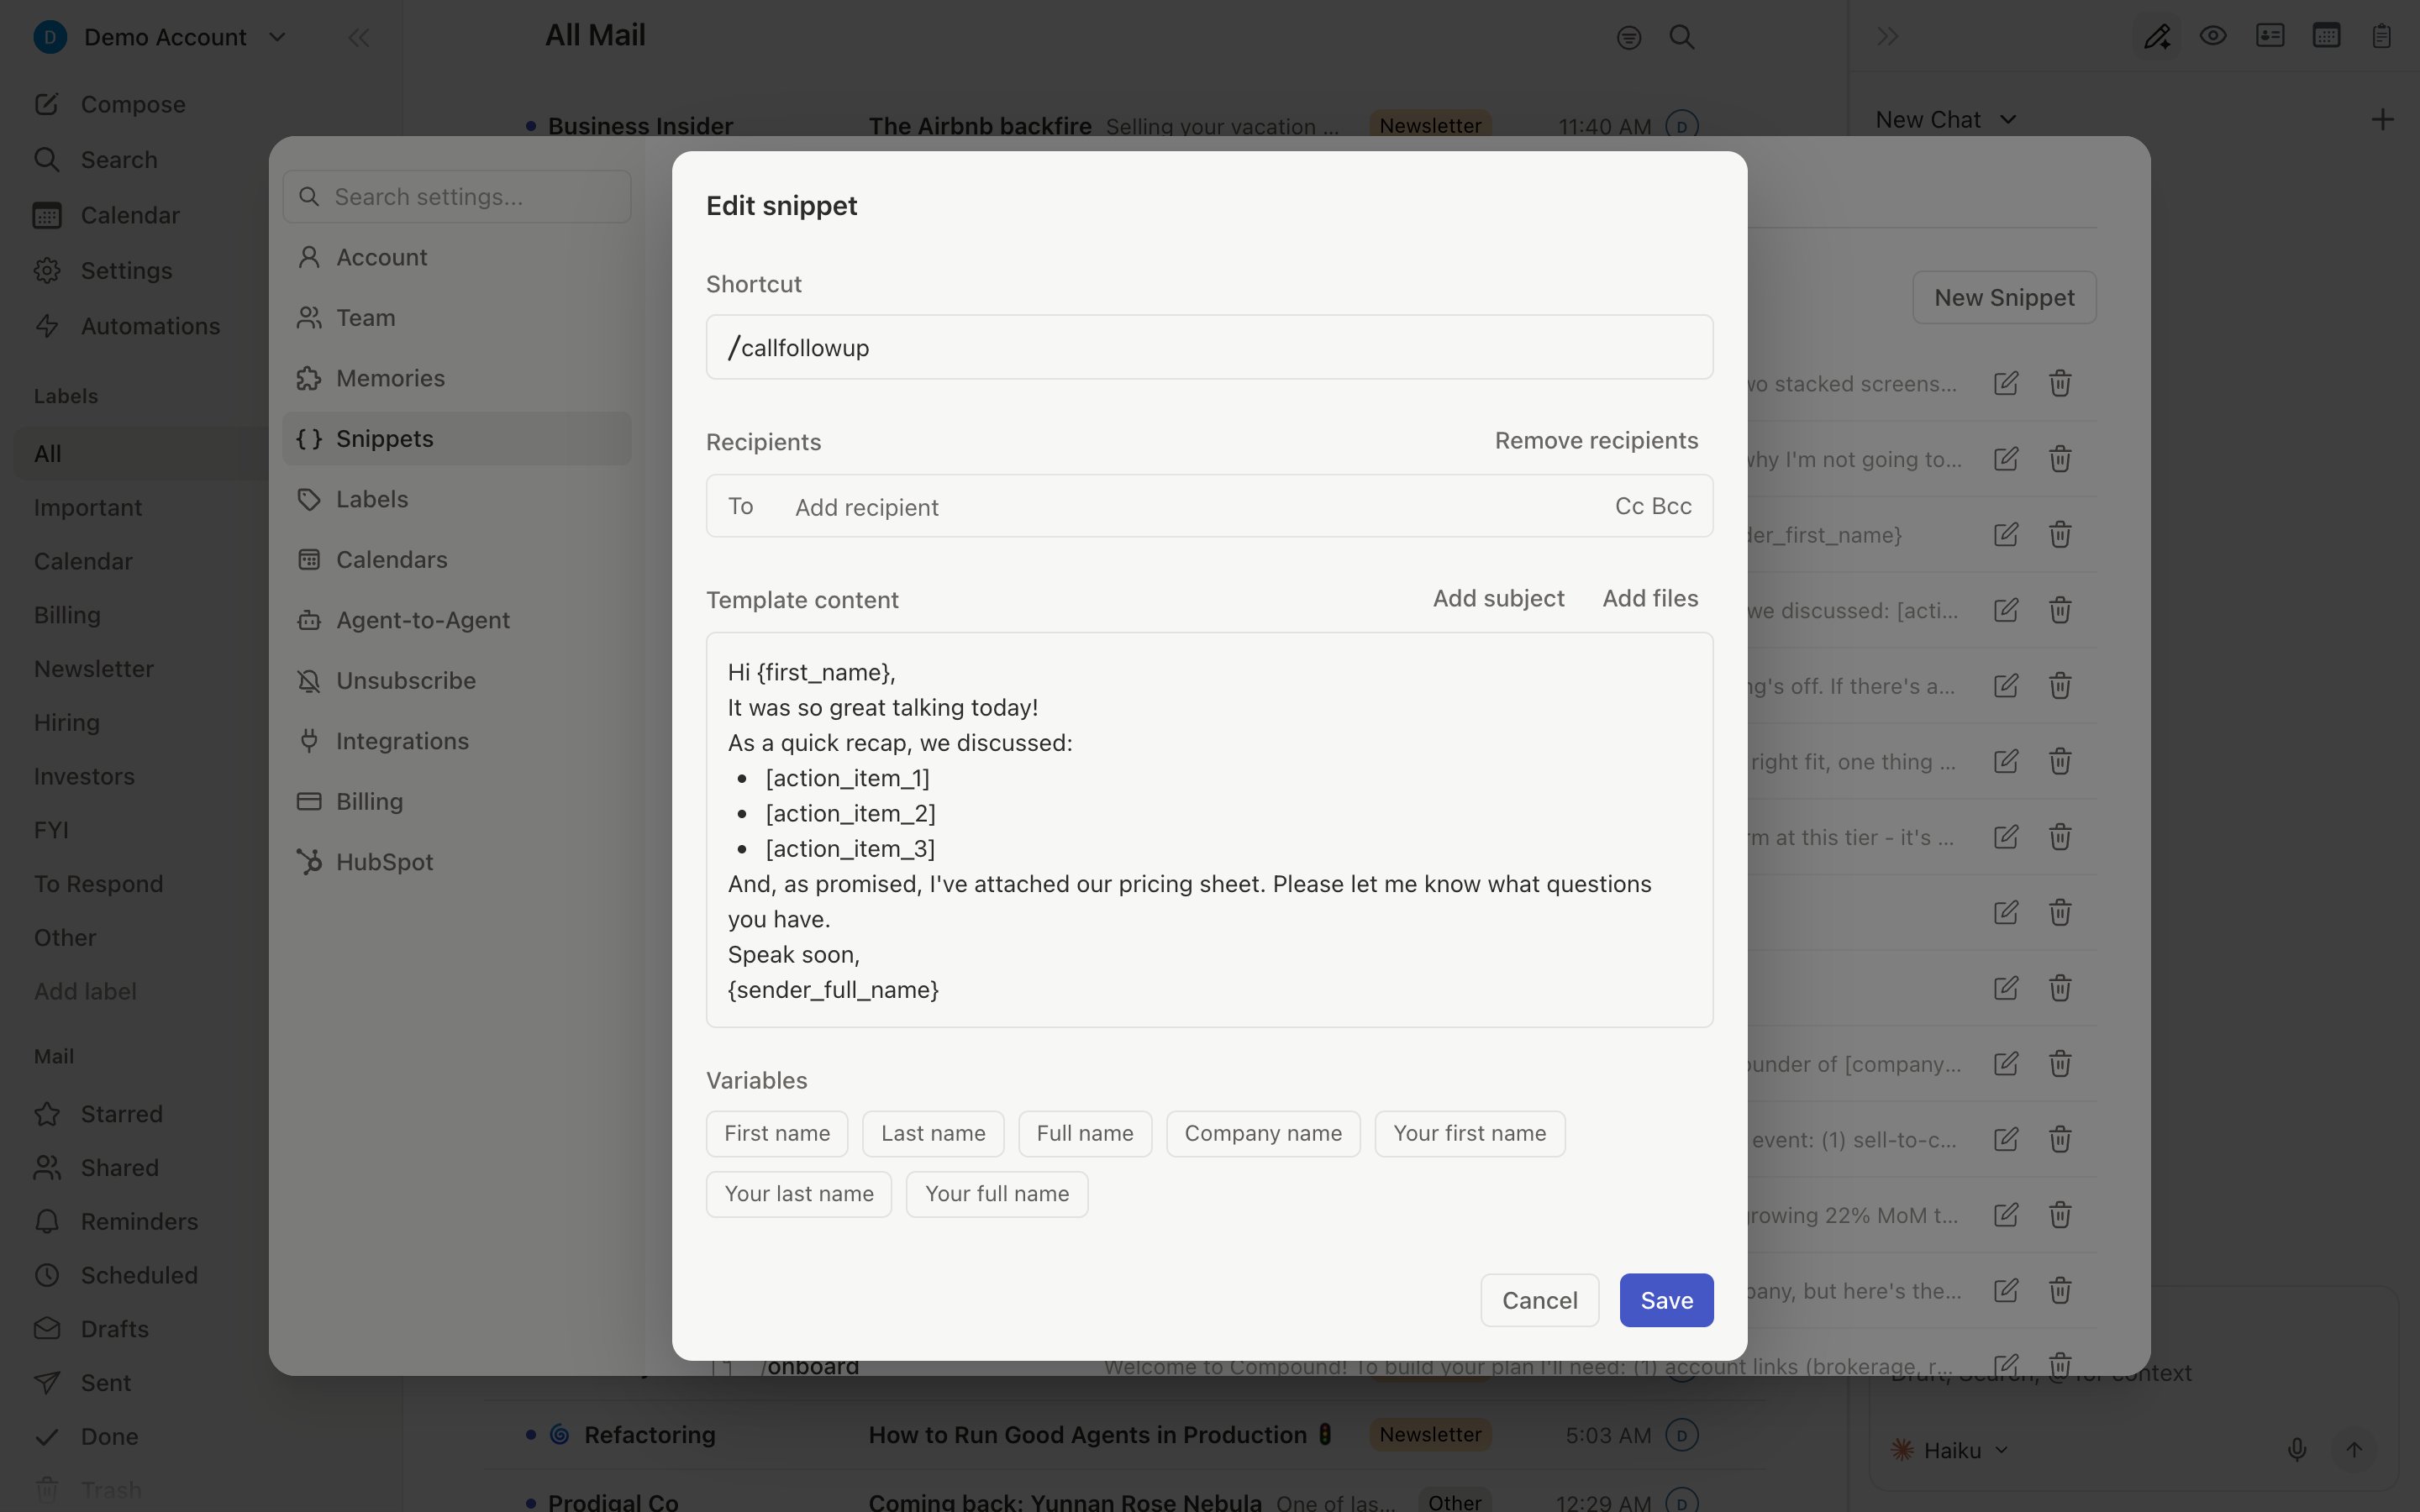This screenshot has height=1512, width=2420.
Task: Open Memories settings section
Action: point(457,379)
